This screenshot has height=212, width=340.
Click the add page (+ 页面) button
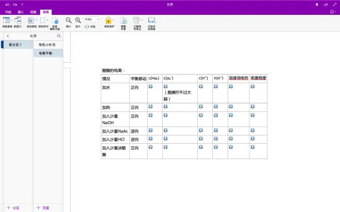pos(43,208)
